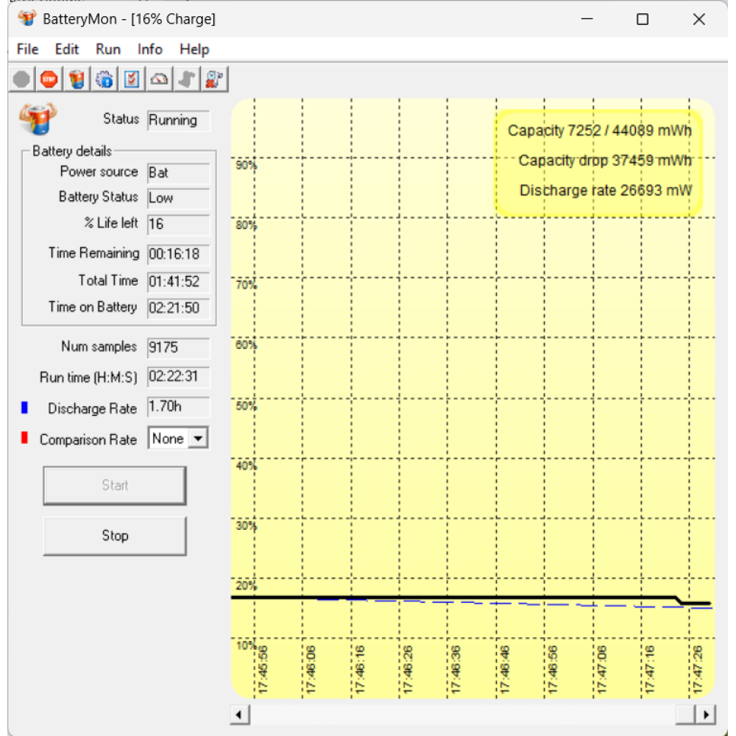Viewport: 736px width, 736px height.
Task: Click the graph scrollbar left arrow
Action: [x=240, y=715]
